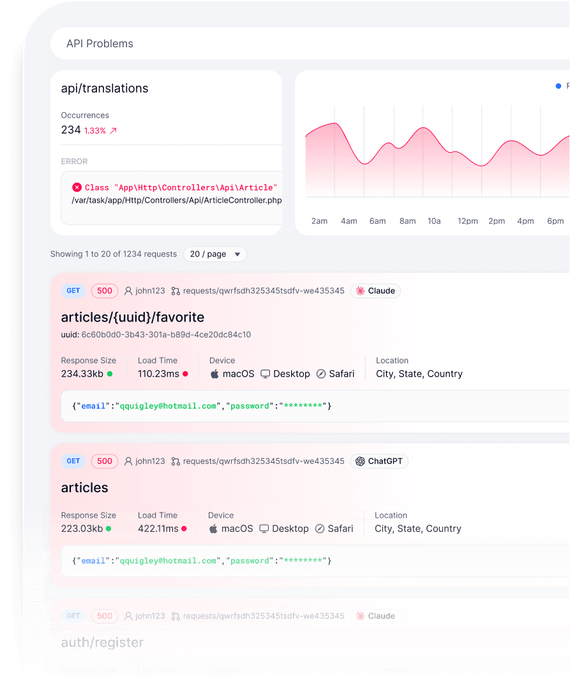Click 500 status badge on the articles request
The height and width of the screenshot is (680, 572).
(x=105, y=461)
